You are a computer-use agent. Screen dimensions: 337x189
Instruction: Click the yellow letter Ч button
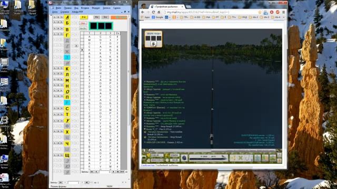coord(67,143)
